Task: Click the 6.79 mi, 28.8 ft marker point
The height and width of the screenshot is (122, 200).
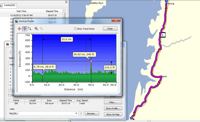Action: coord(43,74)
